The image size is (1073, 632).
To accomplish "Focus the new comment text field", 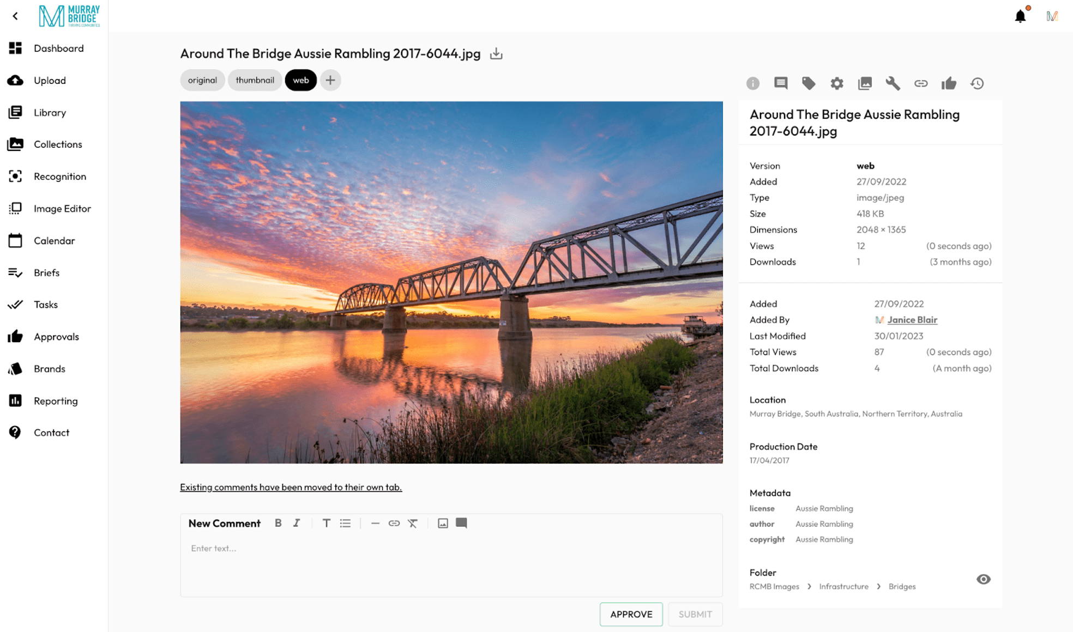I will click(x=451, y=564).
